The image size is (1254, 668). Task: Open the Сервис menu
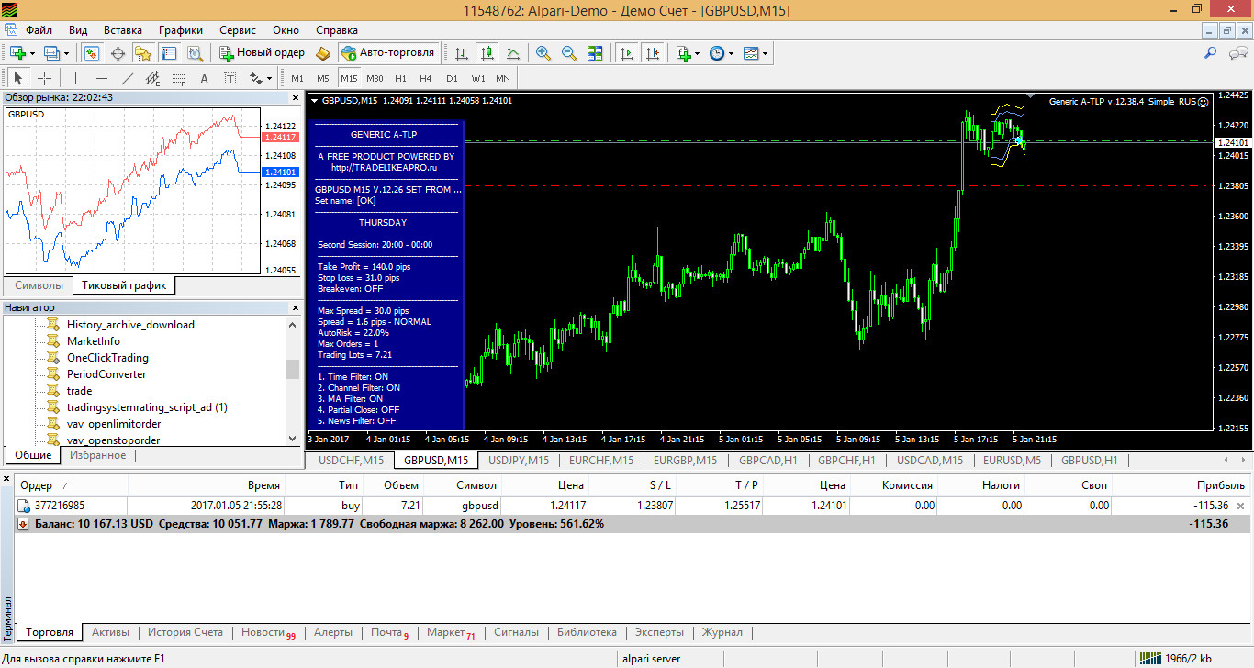coord(238,30)
